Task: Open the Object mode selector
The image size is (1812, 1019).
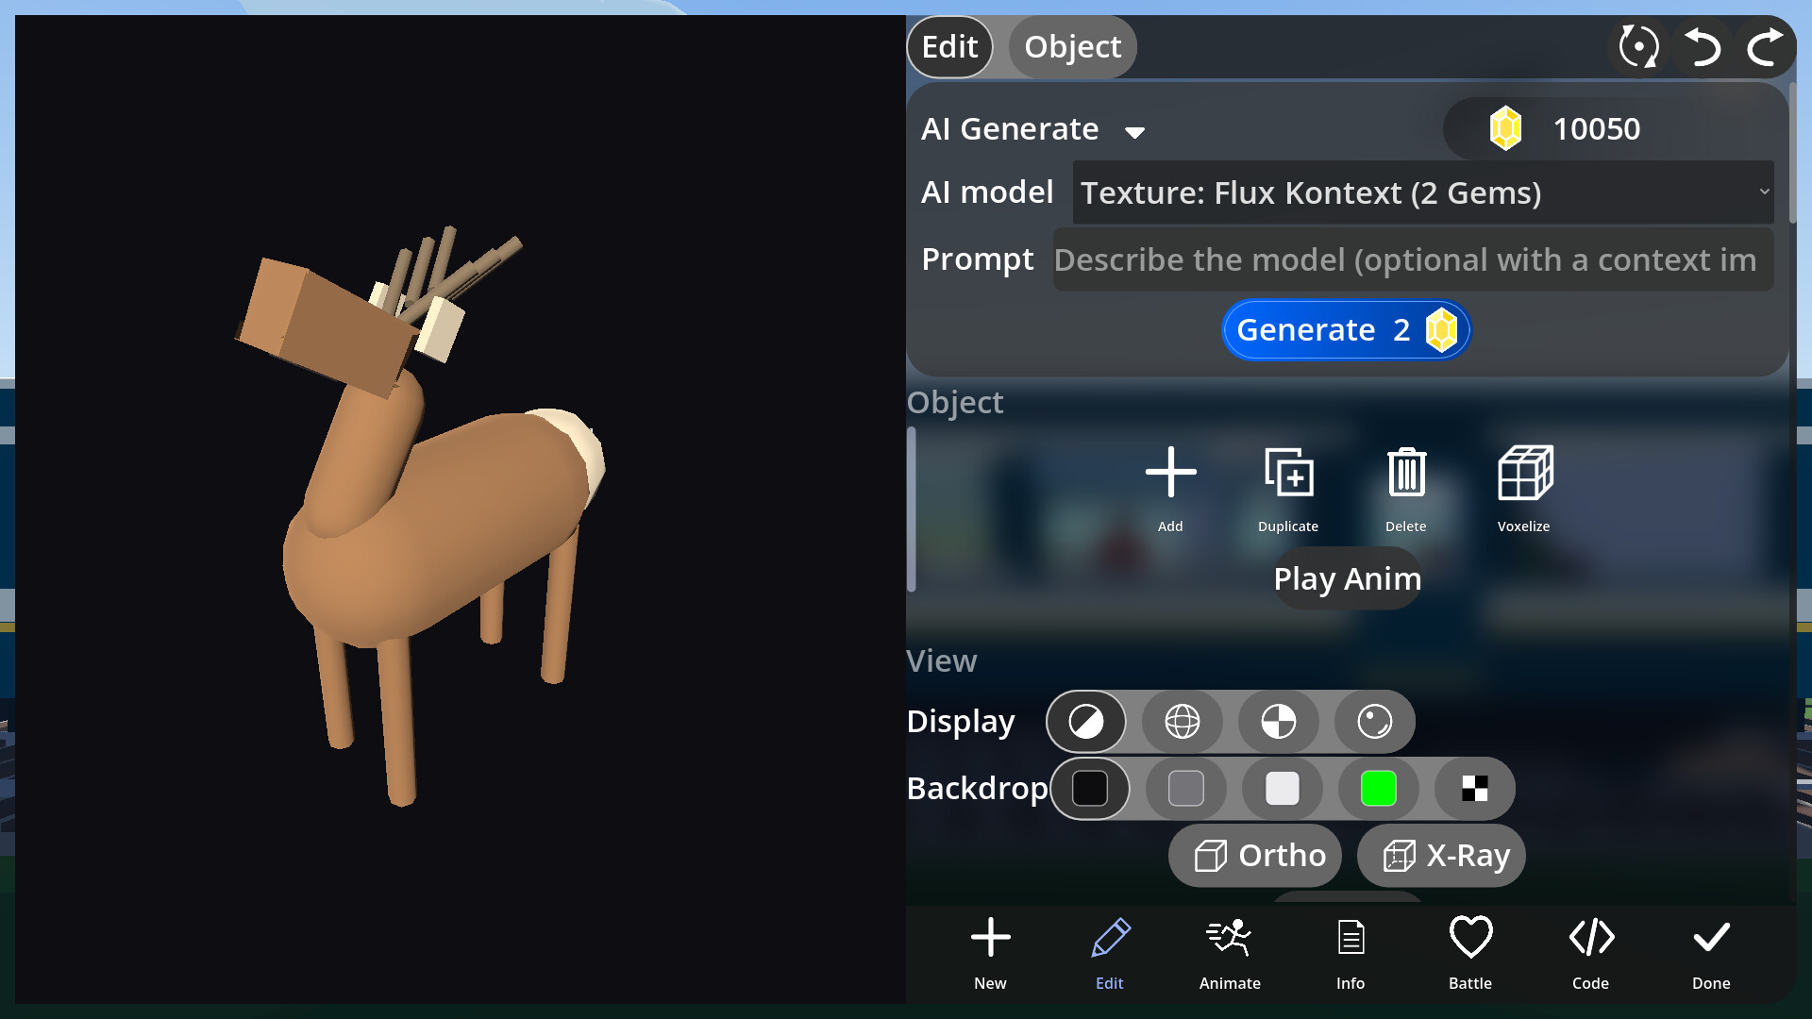Action: tap(1072, 47)
